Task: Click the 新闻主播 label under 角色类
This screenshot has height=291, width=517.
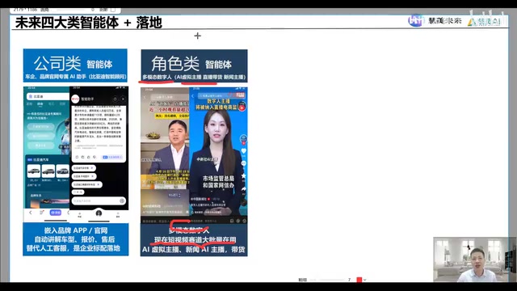Action: (233, 78)
